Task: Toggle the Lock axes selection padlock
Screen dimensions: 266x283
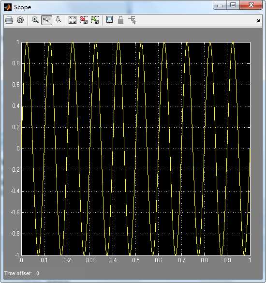Action: coord(120,20)
